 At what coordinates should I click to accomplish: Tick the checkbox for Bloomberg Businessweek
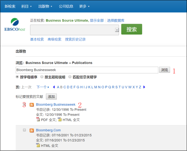coord(24,104)
